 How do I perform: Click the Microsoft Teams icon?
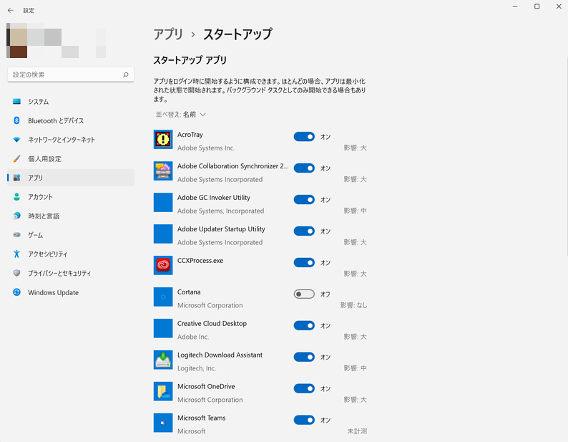tap(163, 423)
